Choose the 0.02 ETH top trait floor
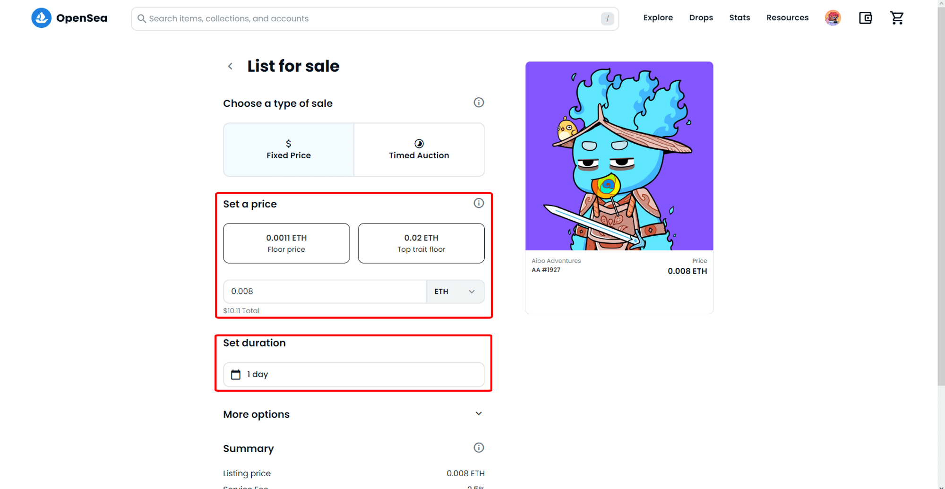Viewport: 945px width, 489px height. point(421,243)
